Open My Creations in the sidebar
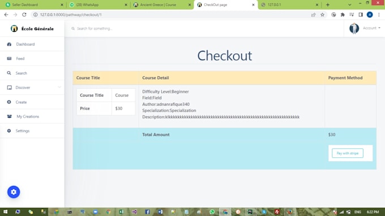 [x=32, y=116]
